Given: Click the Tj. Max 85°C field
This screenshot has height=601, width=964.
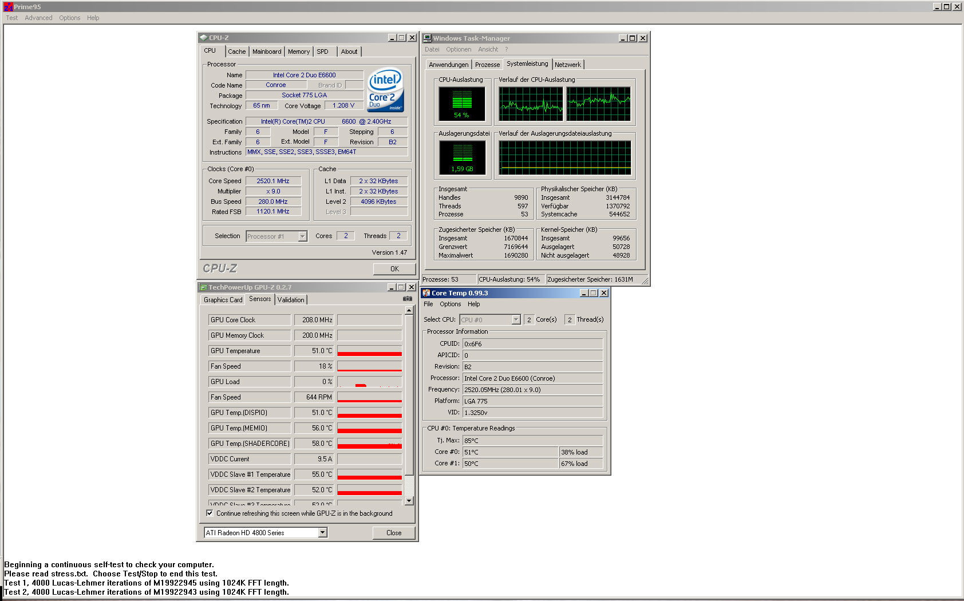Looking at the screenshot, I should pyautogui.click(x=533, y=441).
